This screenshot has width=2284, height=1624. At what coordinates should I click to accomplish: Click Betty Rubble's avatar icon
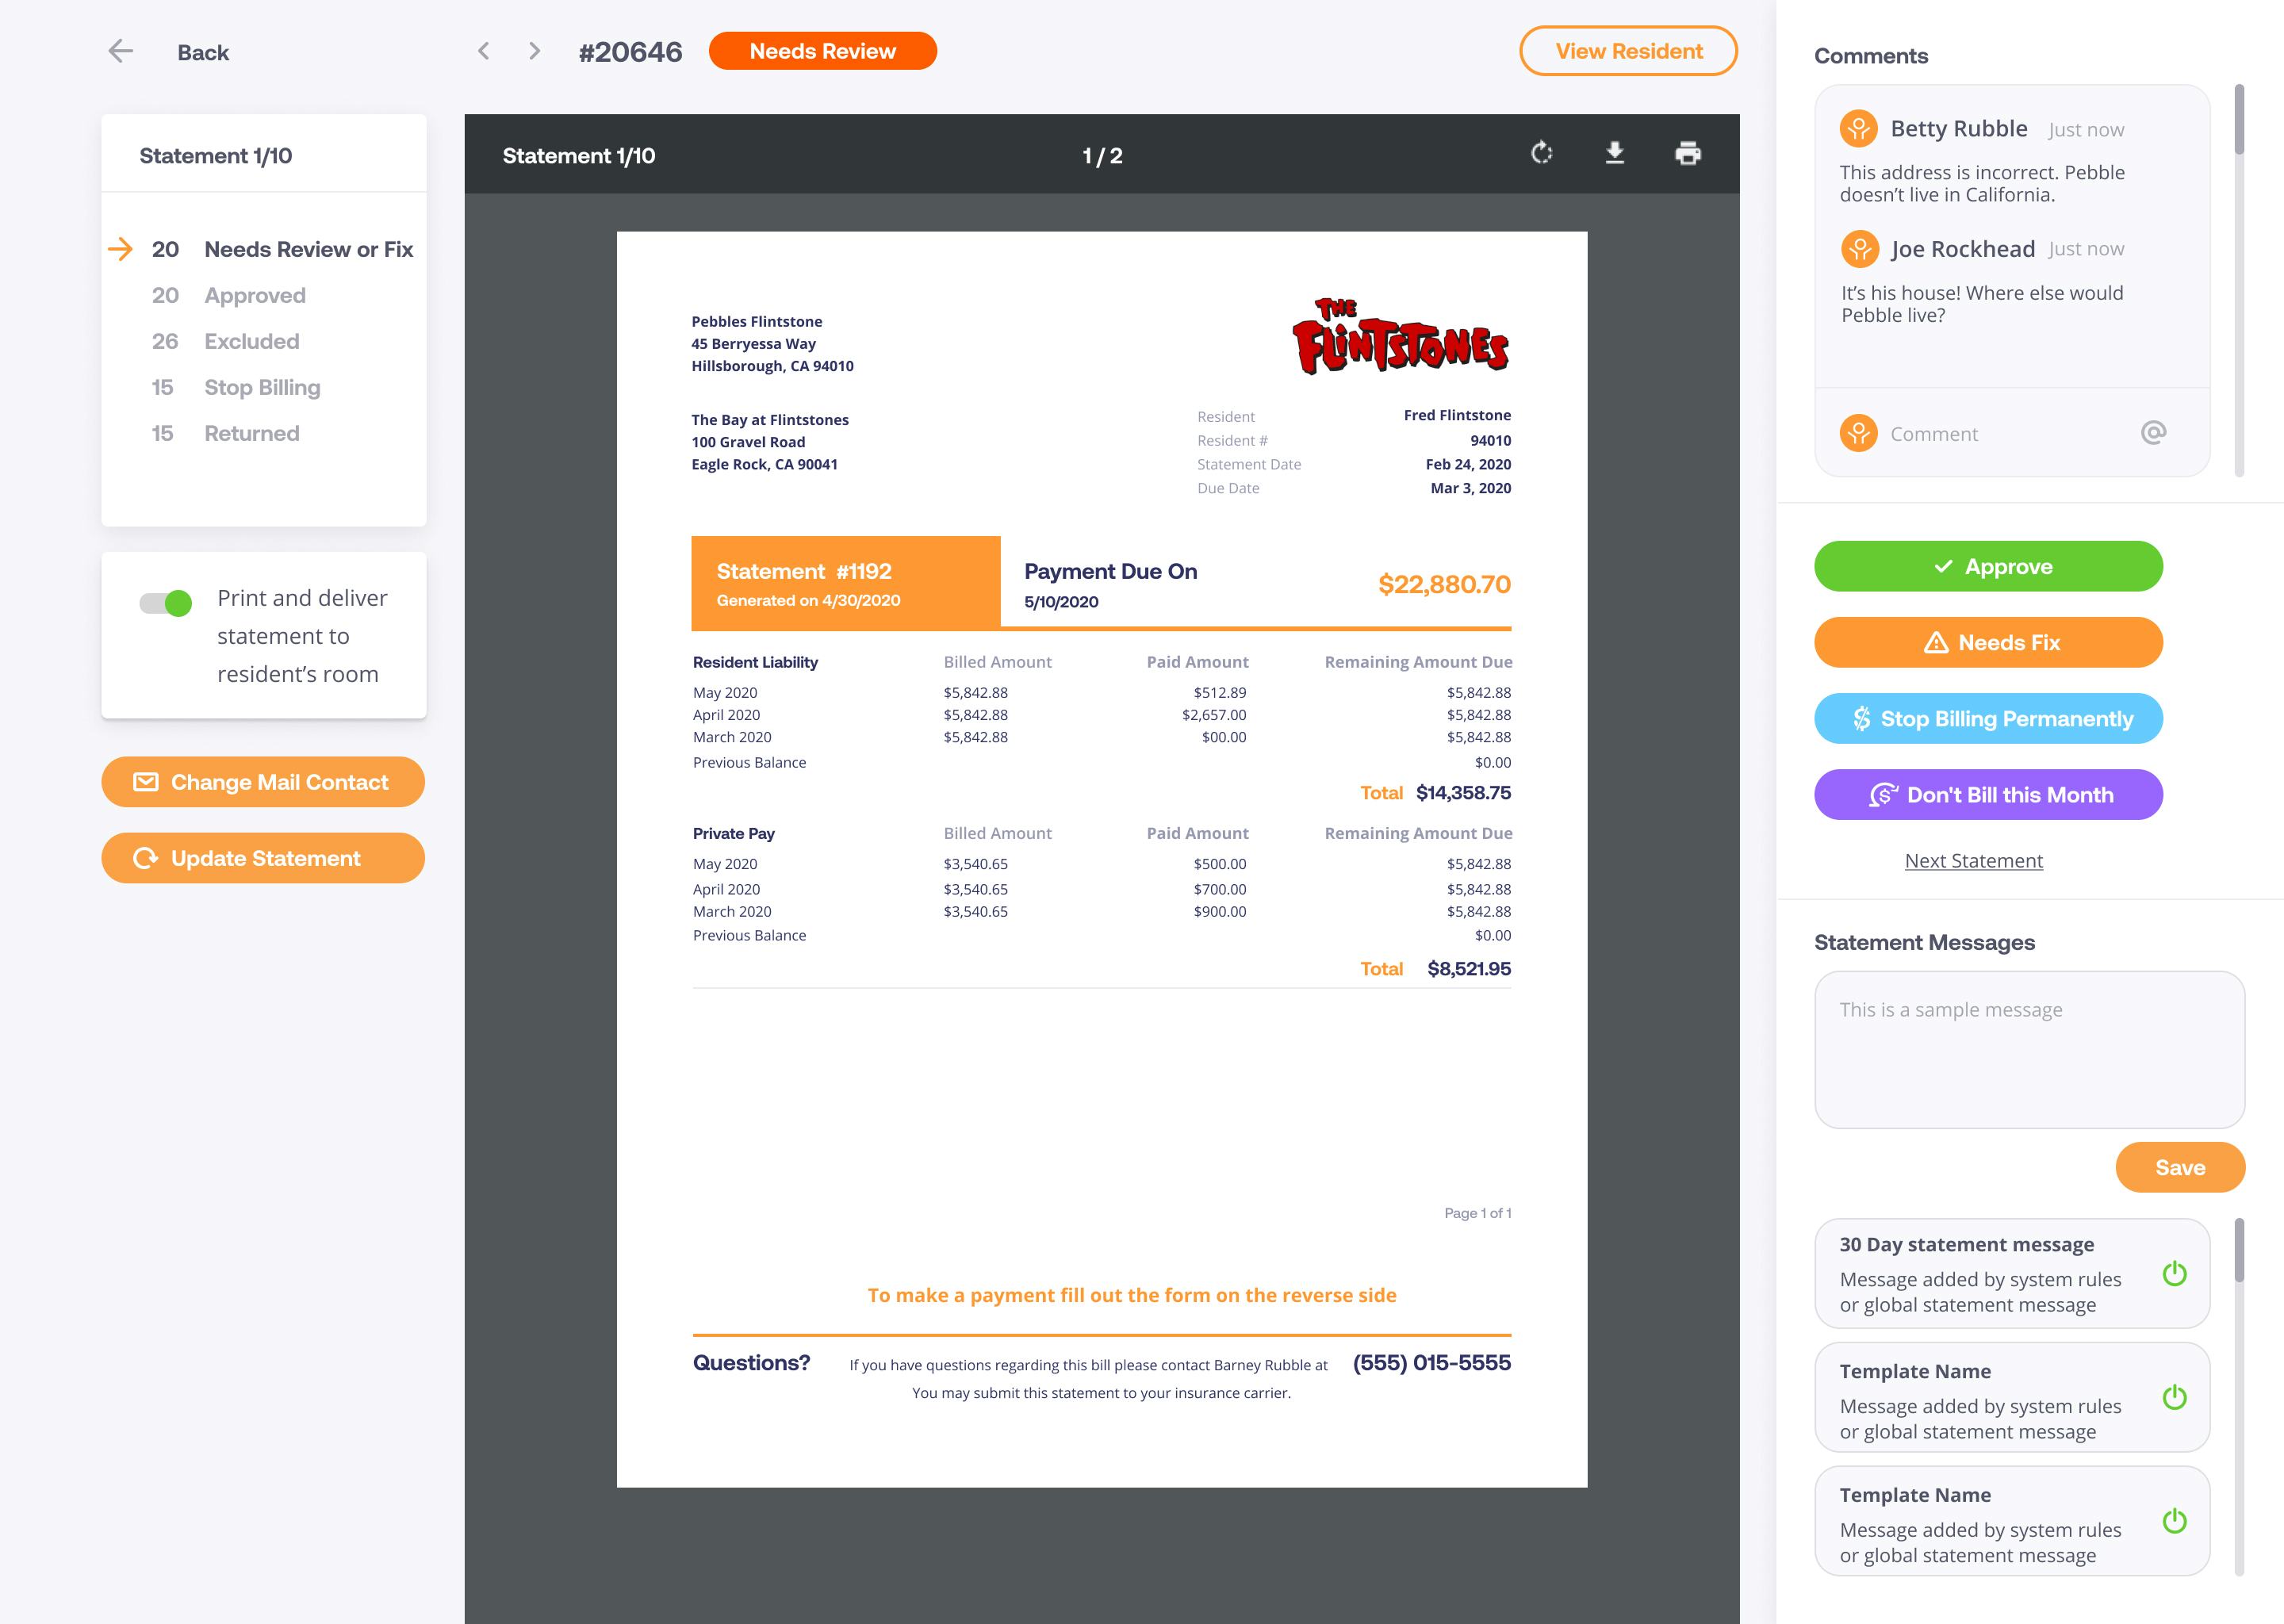tap(1858, 128)
